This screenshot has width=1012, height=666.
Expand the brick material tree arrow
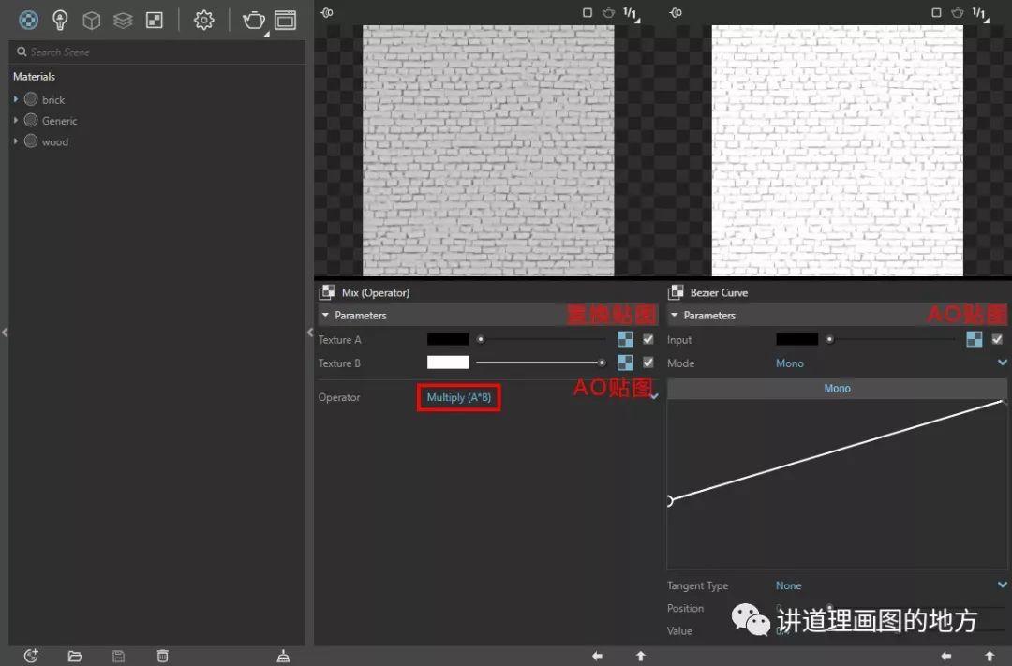(x=16, y=99)
